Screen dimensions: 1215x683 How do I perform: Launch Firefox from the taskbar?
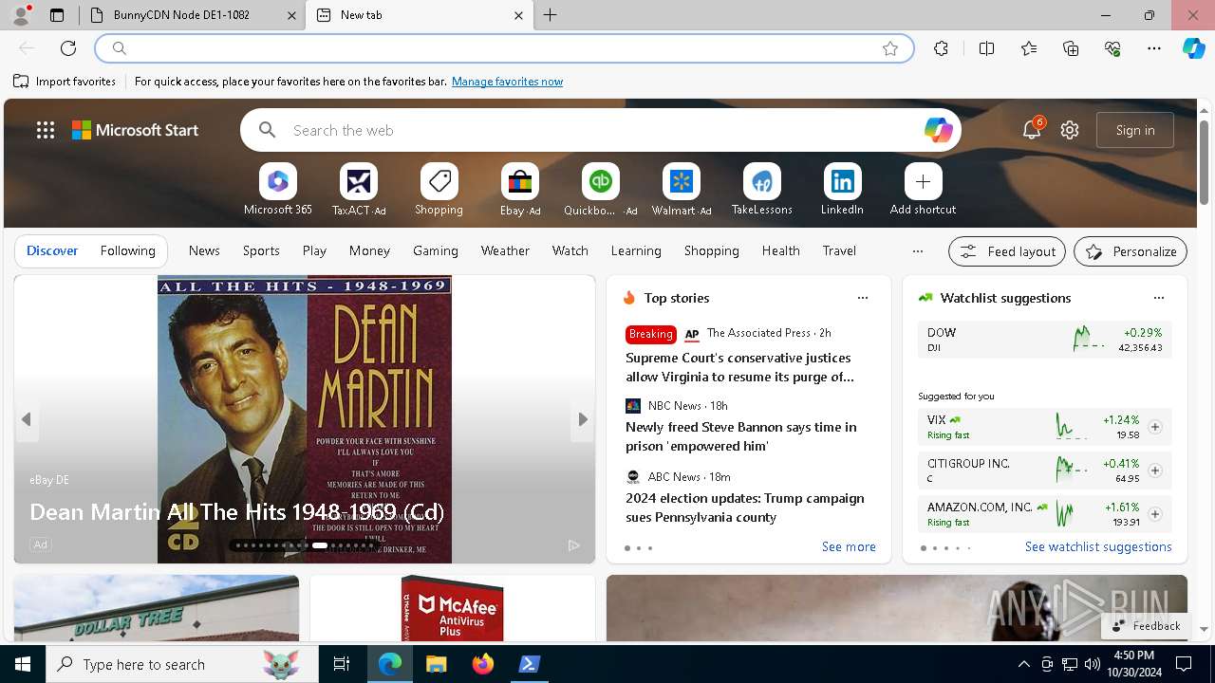[x=483, y=664]
